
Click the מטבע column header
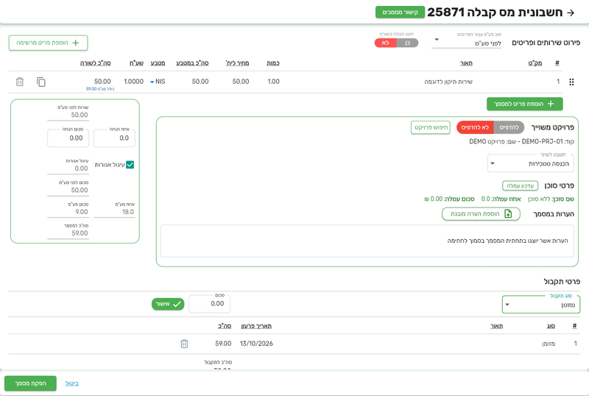tap(158, 63)
